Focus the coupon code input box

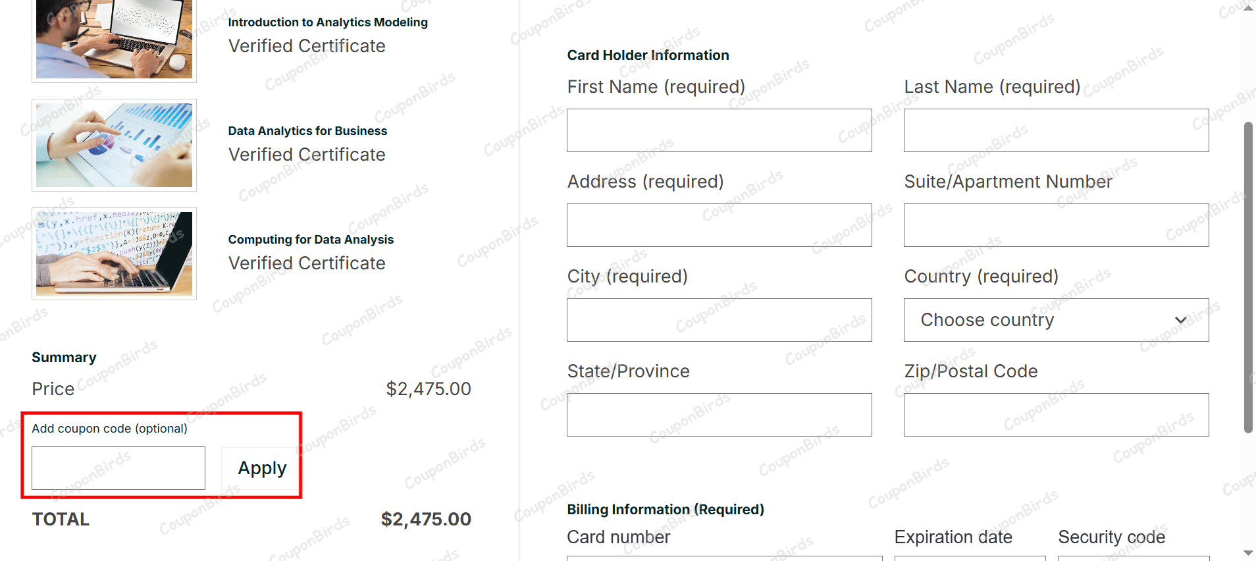(118, 468)
